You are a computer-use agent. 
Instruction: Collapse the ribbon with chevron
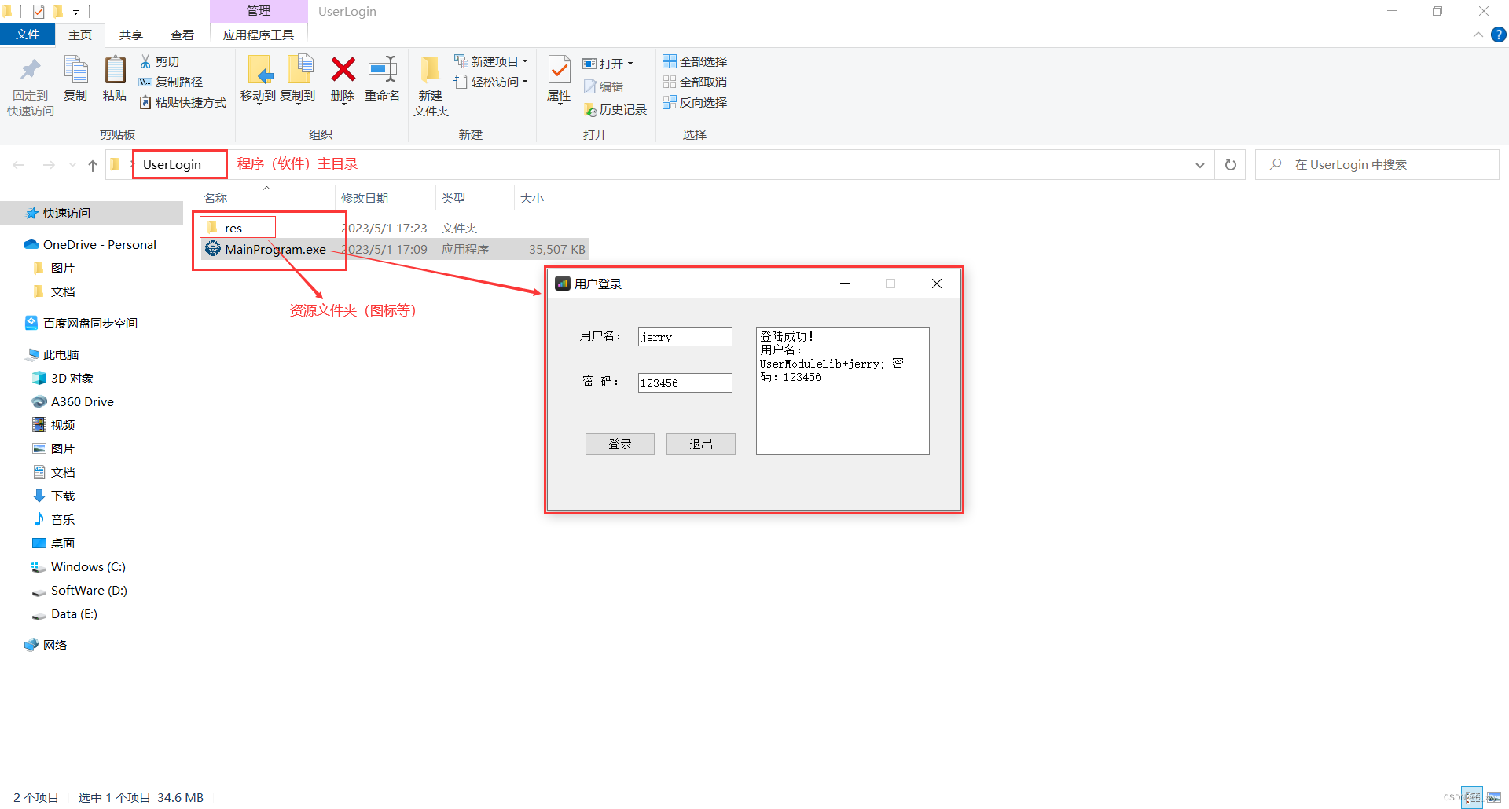1478,35
